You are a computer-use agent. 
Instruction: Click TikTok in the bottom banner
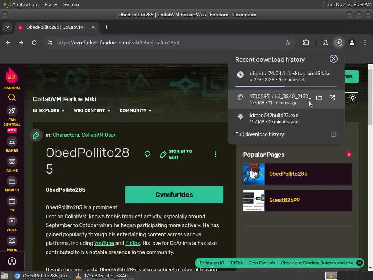pos(236,263)
